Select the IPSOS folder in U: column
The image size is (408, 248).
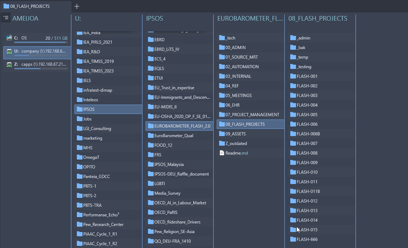(108, 109)
